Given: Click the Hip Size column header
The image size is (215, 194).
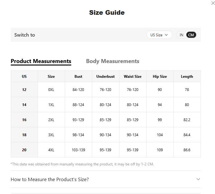Looking at the screenshot, I should 160,77.
